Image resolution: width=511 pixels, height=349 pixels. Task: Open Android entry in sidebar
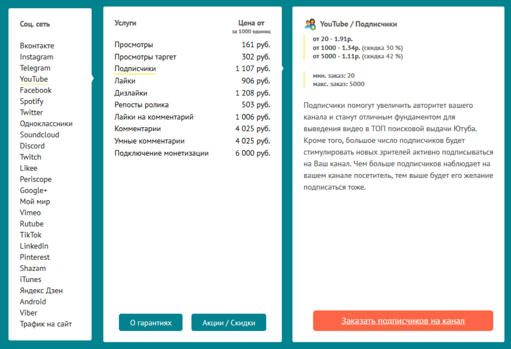pyautogui.click(x=33, y=301)
